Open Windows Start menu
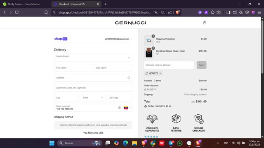The height and width of the screenshot is (148, 264). pos(52,143)
